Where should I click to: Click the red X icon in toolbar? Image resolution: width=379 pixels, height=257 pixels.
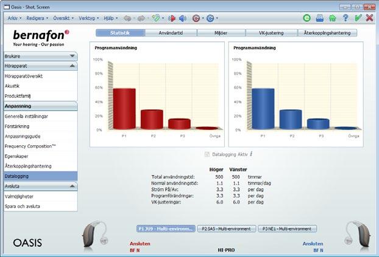(370, 18)
